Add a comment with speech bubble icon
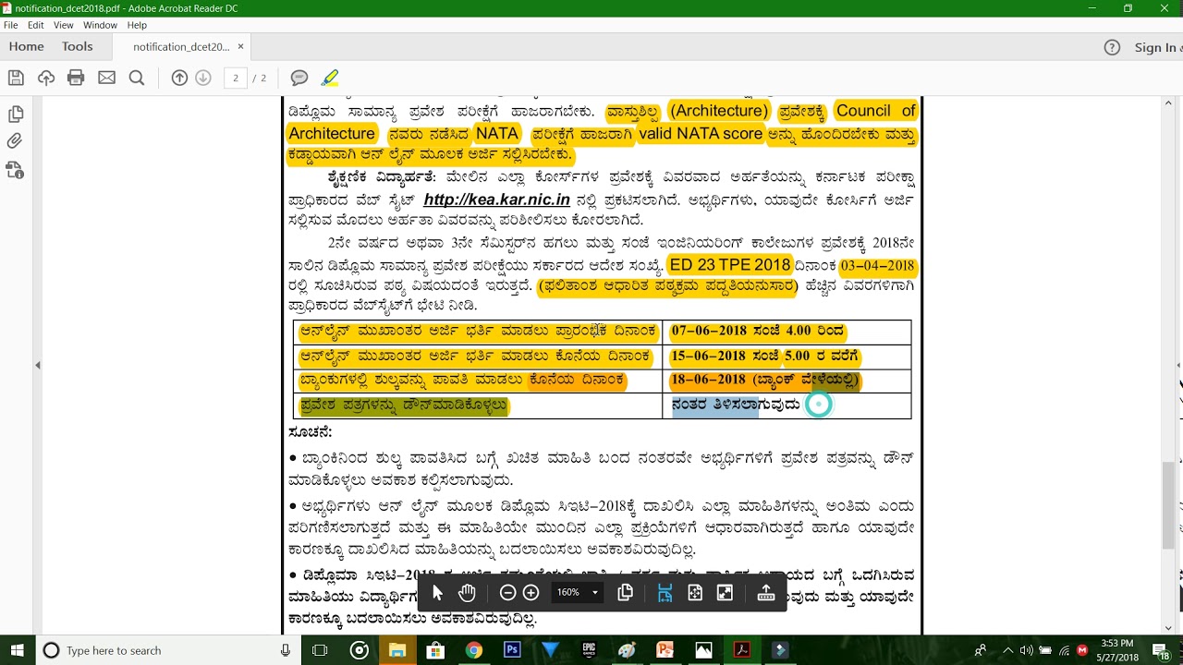Viewport: 1183px width, 665px height. (x=299, y=78)
